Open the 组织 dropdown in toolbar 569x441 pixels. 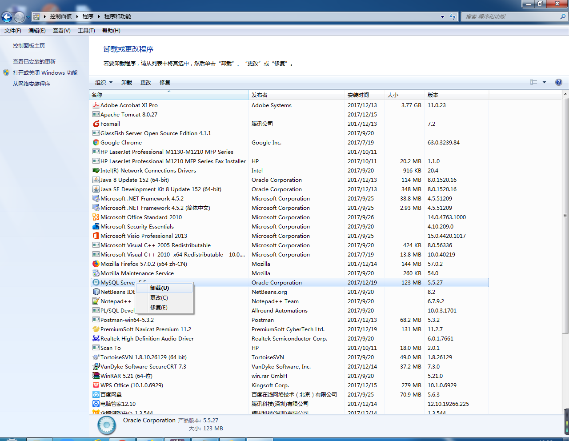click(x=104, y=82)
